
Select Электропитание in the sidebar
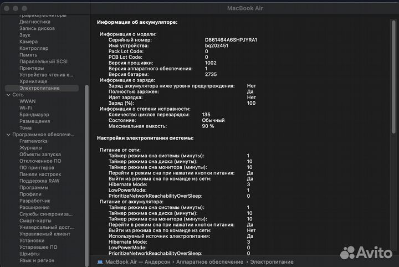click(39, 88)
